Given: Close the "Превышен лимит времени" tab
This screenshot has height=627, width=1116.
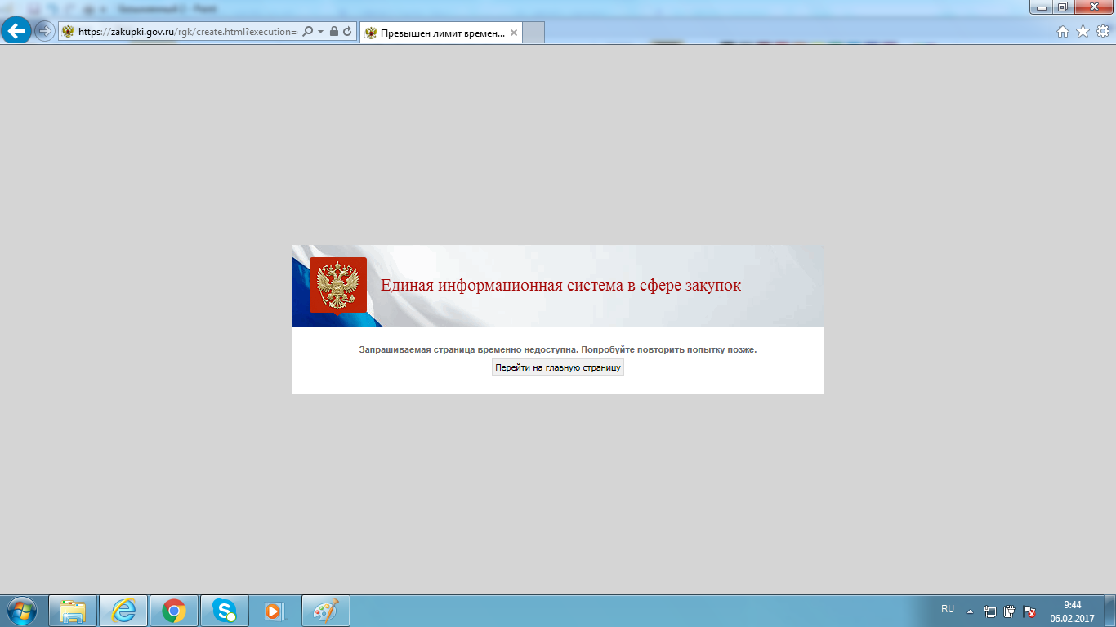Looking at the screenshot, I should [x=513, y=33].
